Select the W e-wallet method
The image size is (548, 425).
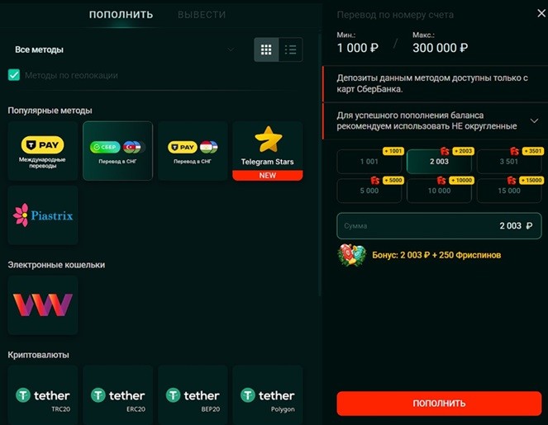click(x=43, y=305)
